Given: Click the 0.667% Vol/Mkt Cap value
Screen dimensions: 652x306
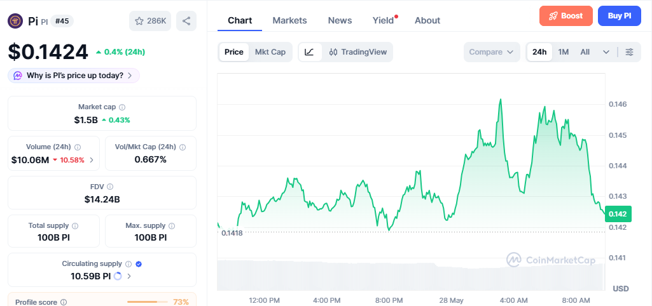Looking at the screenshot, I should click(151, 159).
